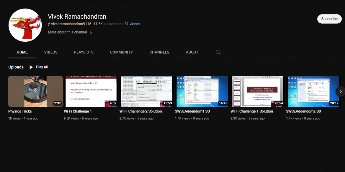Click the 9.5K views • 8 years ago text
Viewport: 345px width, 172px height.
(81, 118)
